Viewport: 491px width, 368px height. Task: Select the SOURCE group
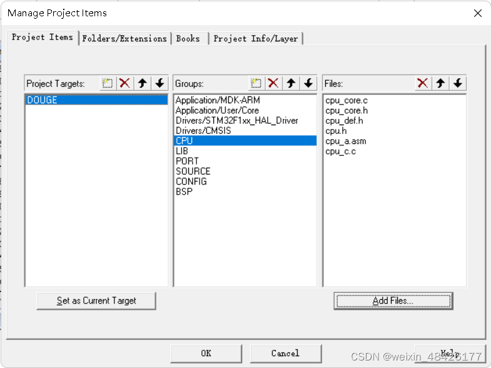pos(245,171)
